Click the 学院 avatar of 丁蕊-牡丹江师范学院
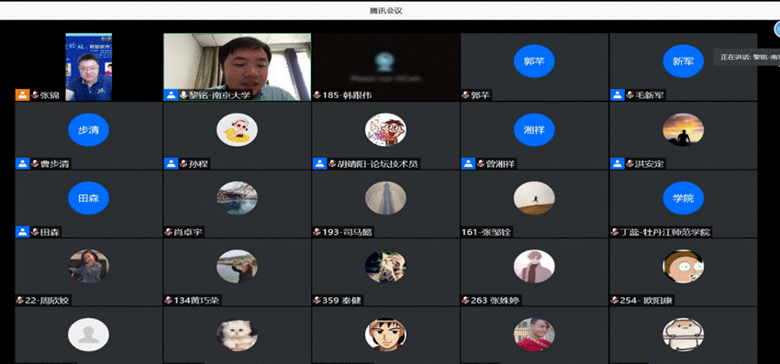Image resolution: width=780 pixels, height=364 pixels. (683, 198)
